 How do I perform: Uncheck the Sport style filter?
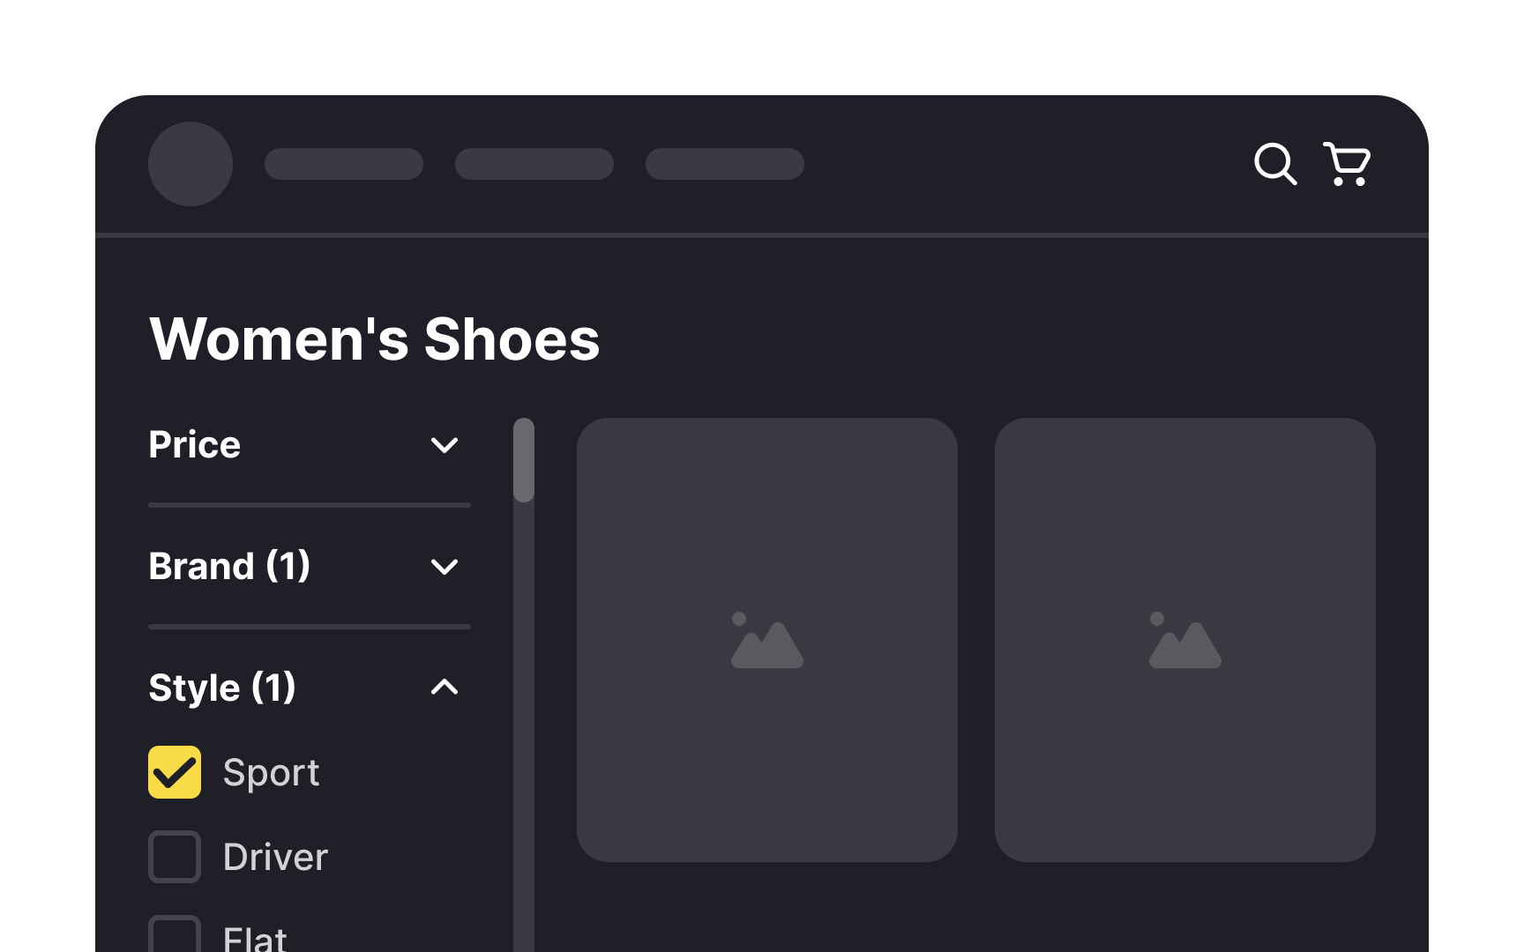click(175, 772)
